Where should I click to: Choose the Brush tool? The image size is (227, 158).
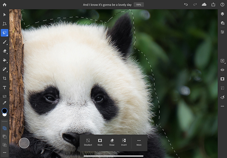[x=5, y=42]
